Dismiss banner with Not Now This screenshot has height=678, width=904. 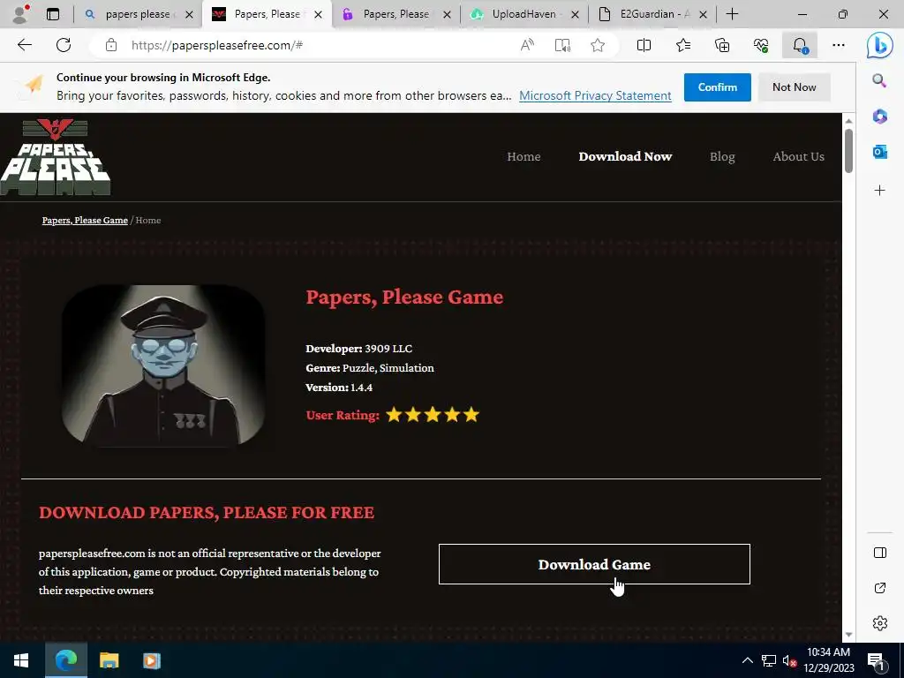pyautogui.click(x=794, y=87)
